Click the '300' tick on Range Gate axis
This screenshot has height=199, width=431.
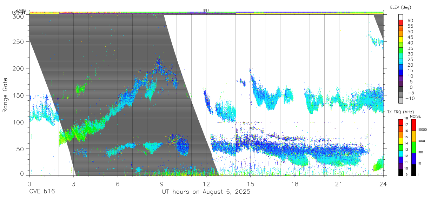(x=19, y=16)
